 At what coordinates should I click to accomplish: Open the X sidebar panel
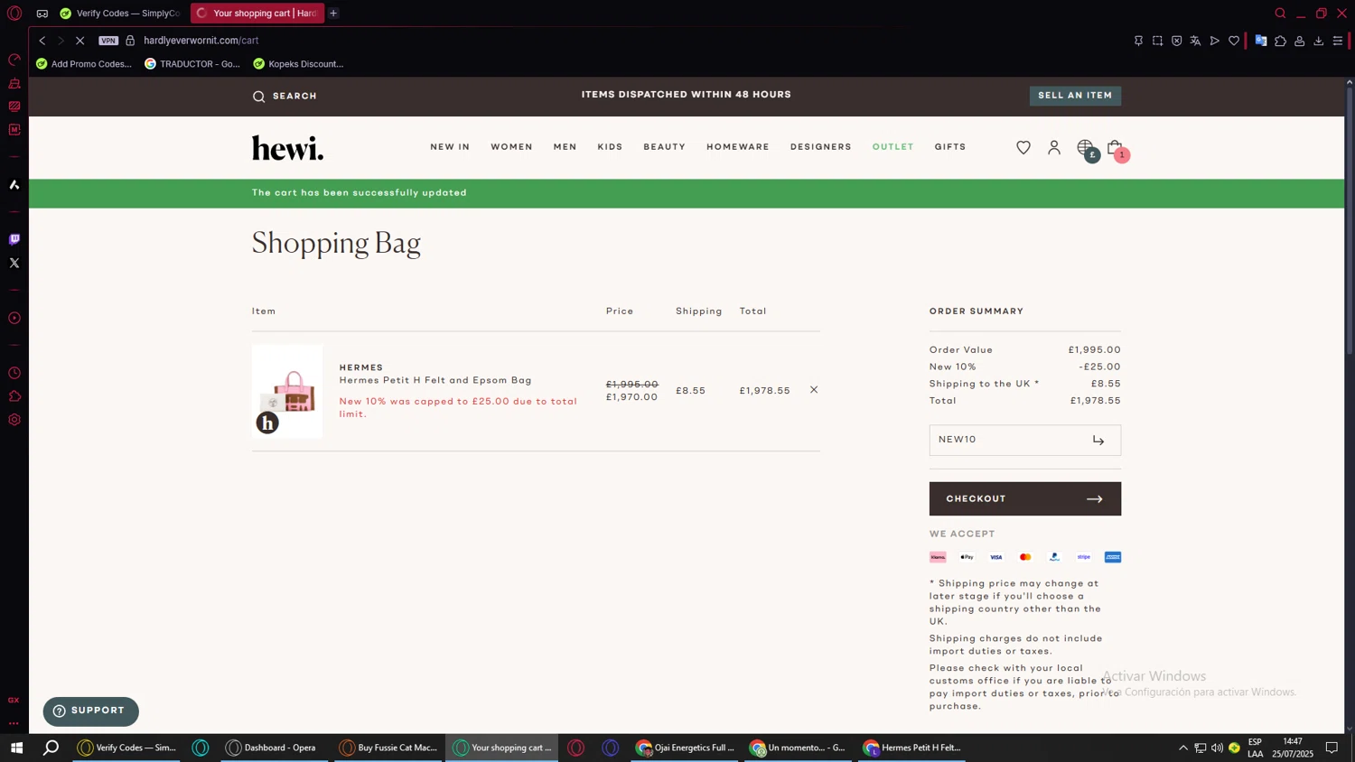(x=14, y=263)
